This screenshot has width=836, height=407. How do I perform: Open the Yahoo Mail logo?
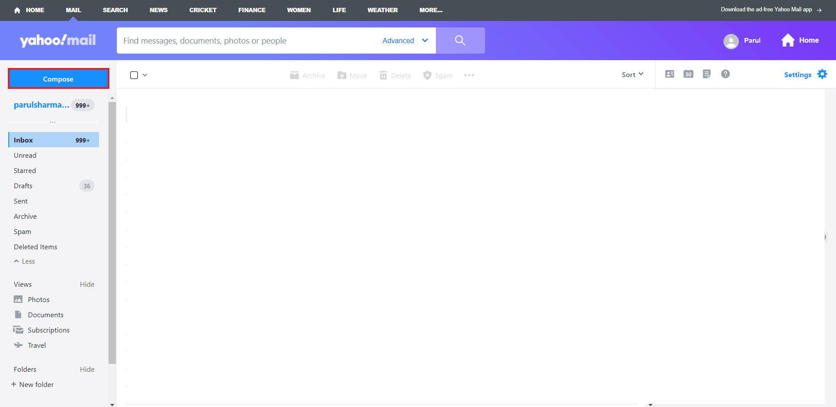pos(58,41)
